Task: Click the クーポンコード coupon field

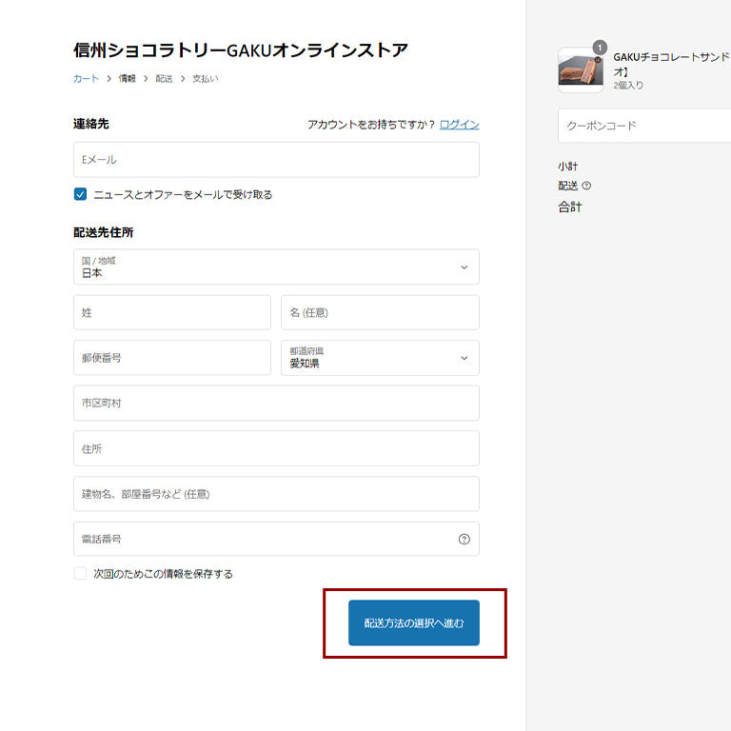Action: (644, 126)
